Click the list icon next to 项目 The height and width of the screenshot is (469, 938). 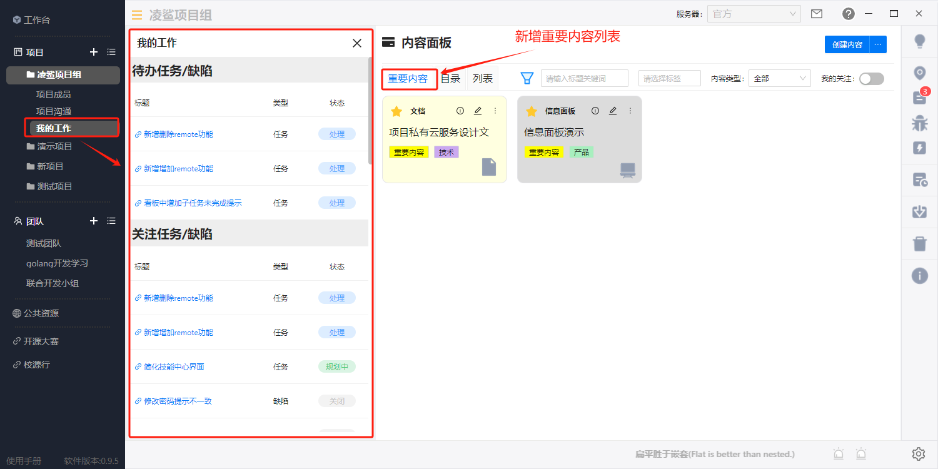111,52
